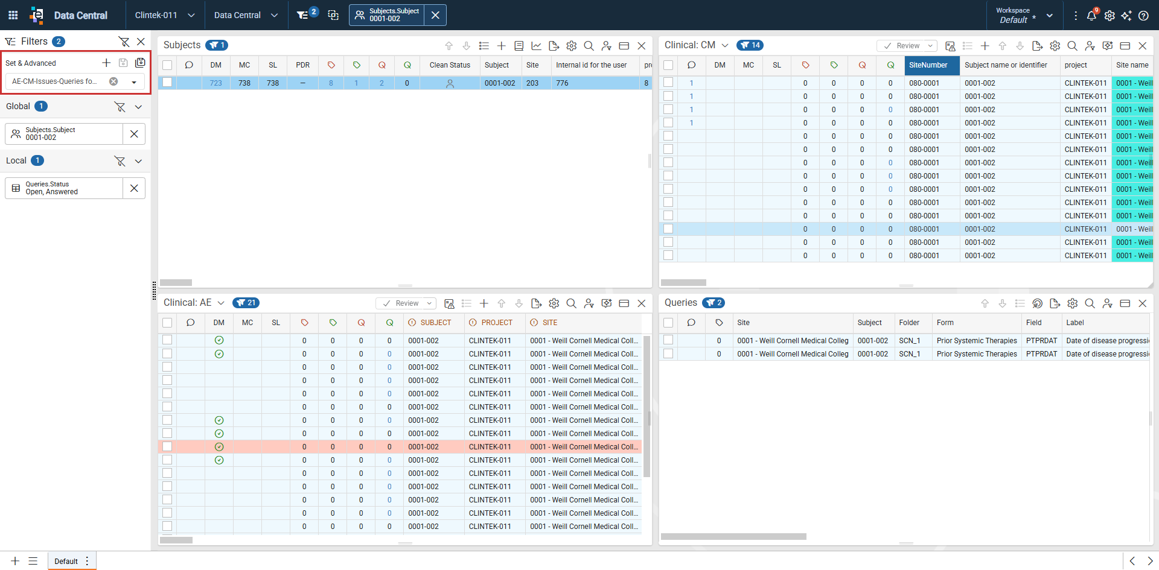Open the notifications bell
The height and width of the screenshot is (570, 1159).
point(1091,16)
